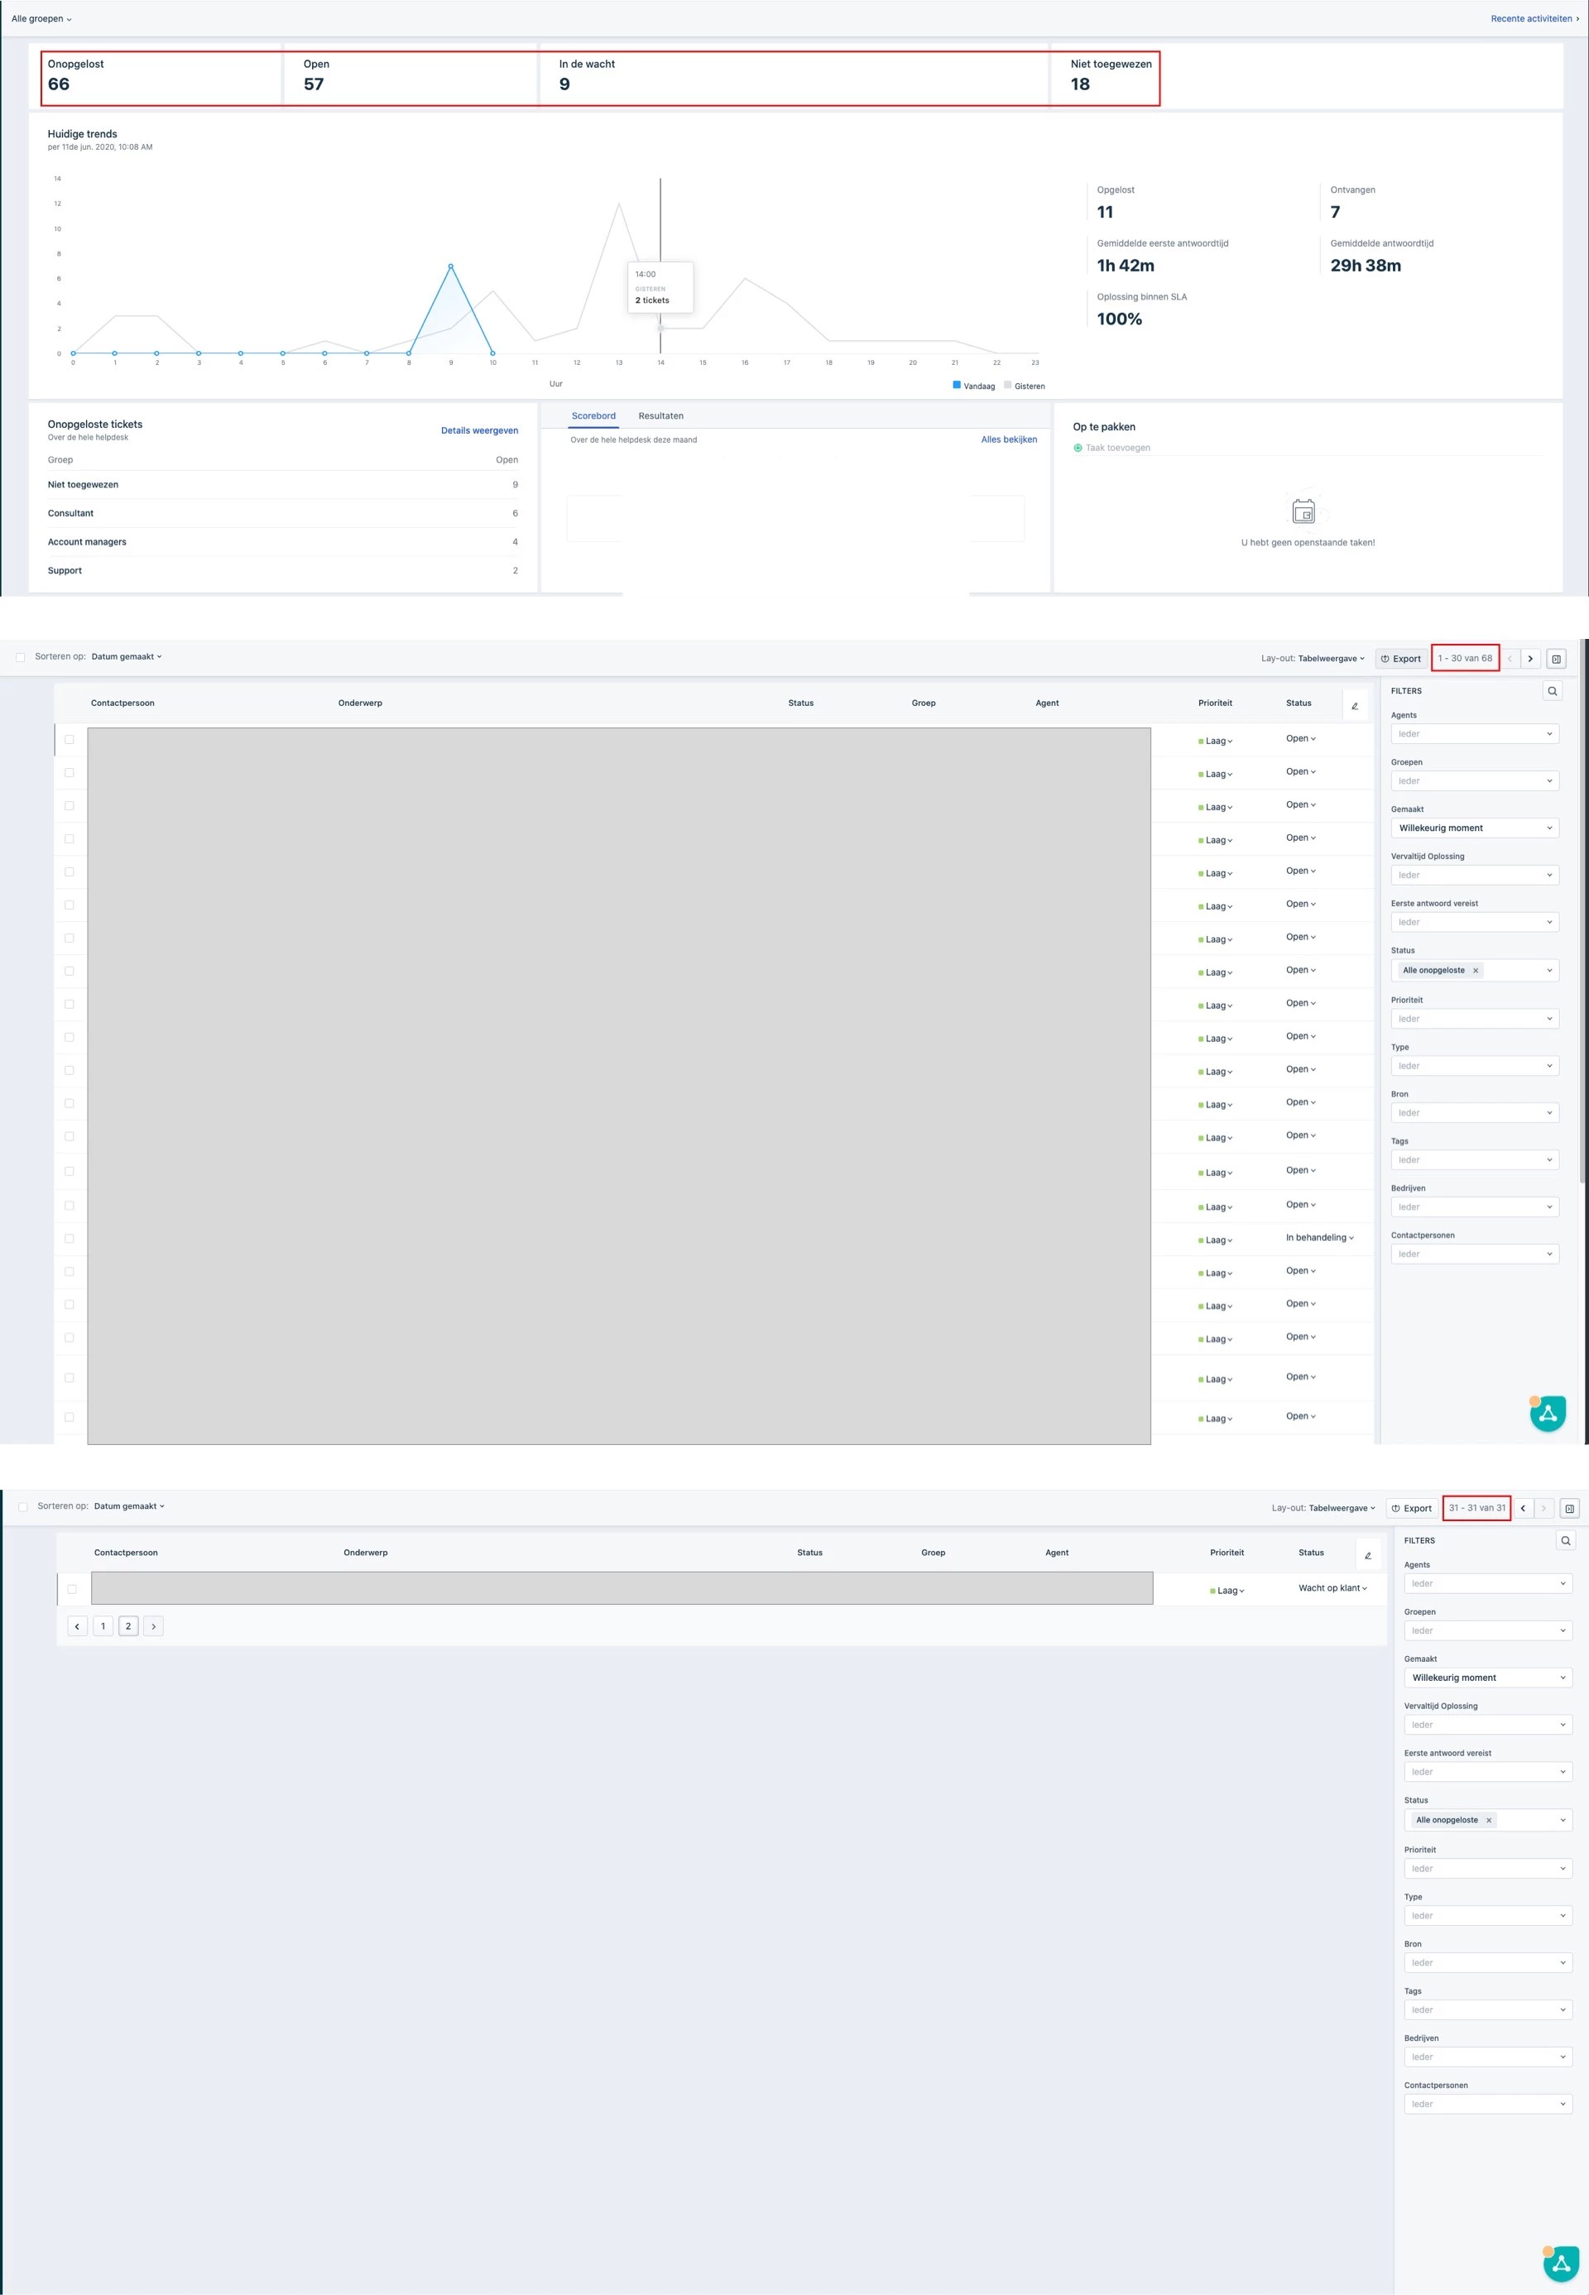Click the right arrow after page button 2
The image size is (1589, 2295).
[x=153, y=1626]
